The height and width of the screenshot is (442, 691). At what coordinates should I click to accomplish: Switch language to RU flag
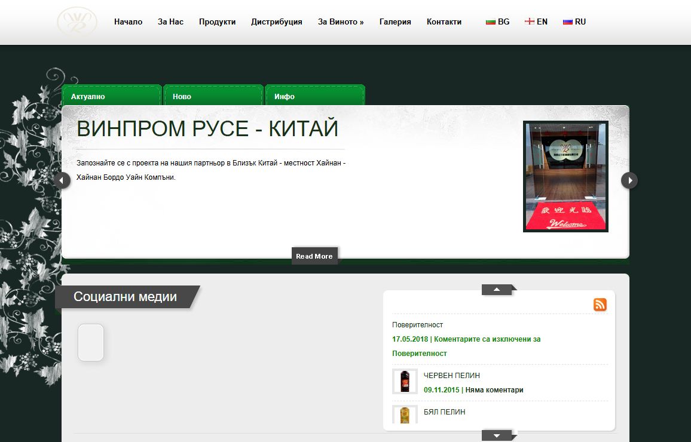click(x=568, y=22)
